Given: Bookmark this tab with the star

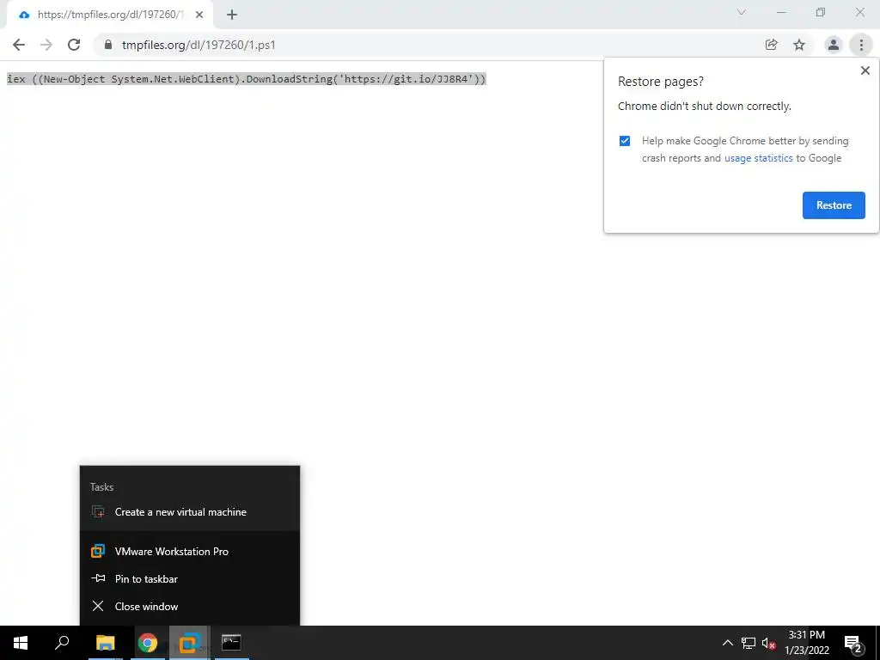Looking at the screenshot, I should (799, 45).
